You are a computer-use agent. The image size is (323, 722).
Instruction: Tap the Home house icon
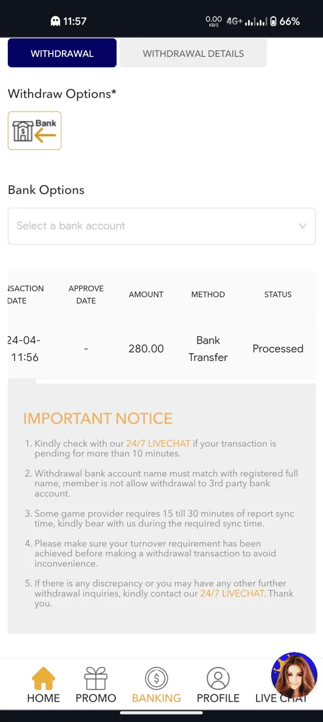pyautogui.click(x=43, y=679)
